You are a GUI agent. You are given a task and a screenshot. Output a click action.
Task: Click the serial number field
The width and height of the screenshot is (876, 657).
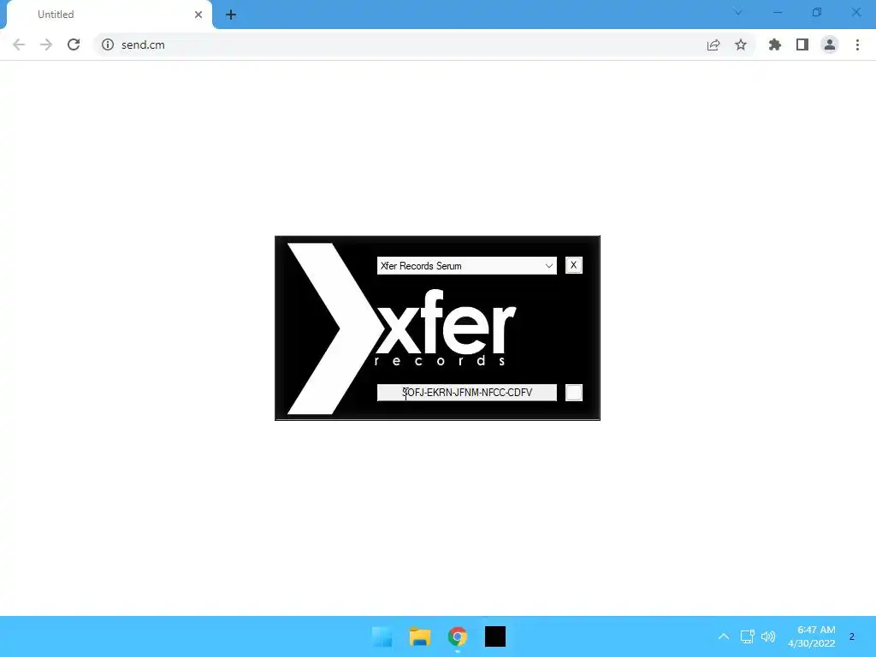466,392
